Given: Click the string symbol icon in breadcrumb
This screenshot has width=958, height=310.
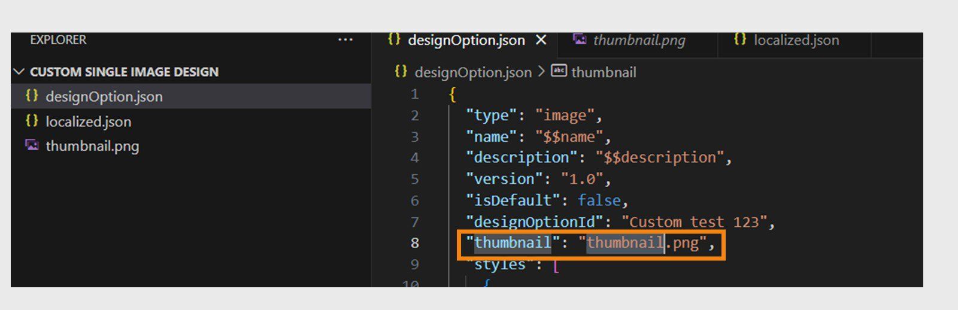Looking at the screenshot, I should [559, 71].
